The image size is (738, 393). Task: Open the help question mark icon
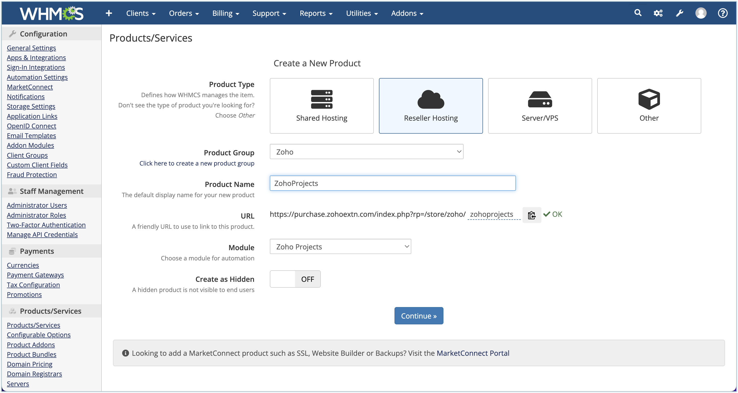pos(722,13)
